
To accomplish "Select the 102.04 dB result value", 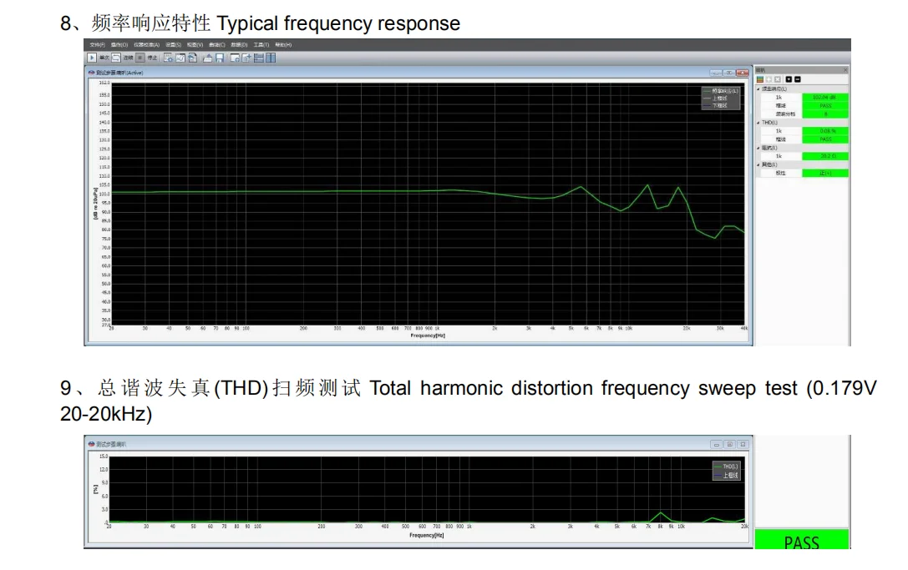I will 825,97.
